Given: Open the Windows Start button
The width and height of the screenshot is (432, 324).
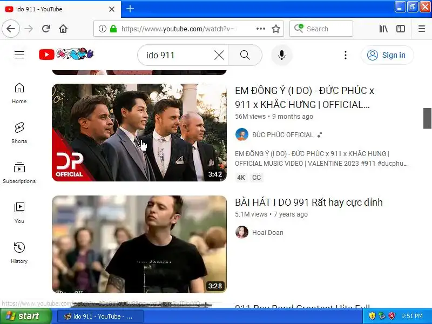Looking at the screenshot, I should coord(25,316).
